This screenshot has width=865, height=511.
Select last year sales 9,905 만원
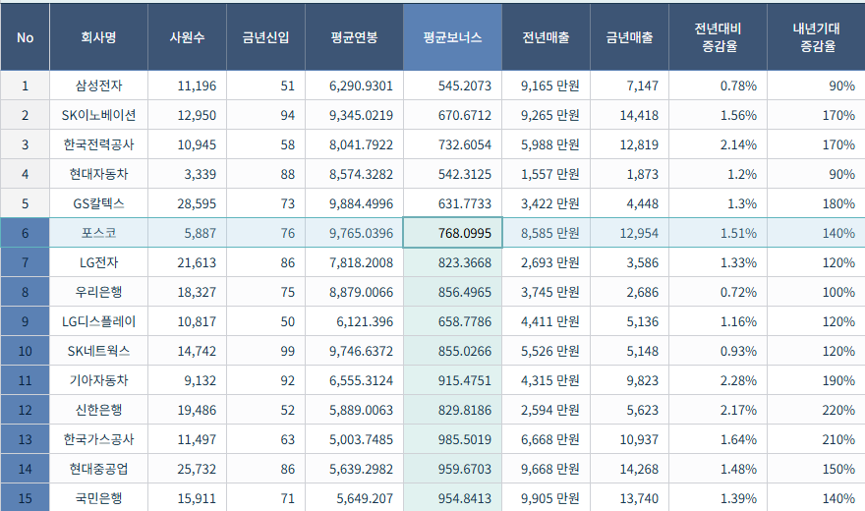tap(547, 498)
